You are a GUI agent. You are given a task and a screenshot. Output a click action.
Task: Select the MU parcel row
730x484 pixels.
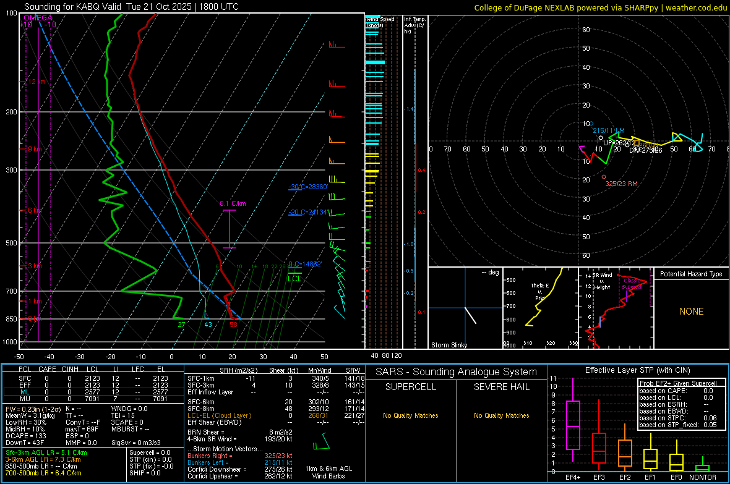[93, 399]
